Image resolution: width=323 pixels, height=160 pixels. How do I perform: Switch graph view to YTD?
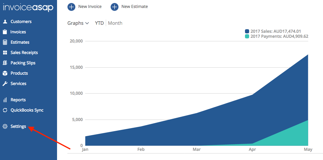[x=99, y=23]
